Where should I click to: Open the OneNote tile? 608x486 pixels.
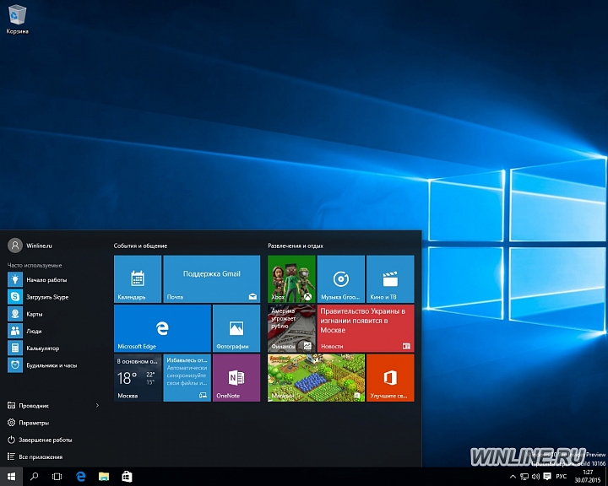(236, 378)
